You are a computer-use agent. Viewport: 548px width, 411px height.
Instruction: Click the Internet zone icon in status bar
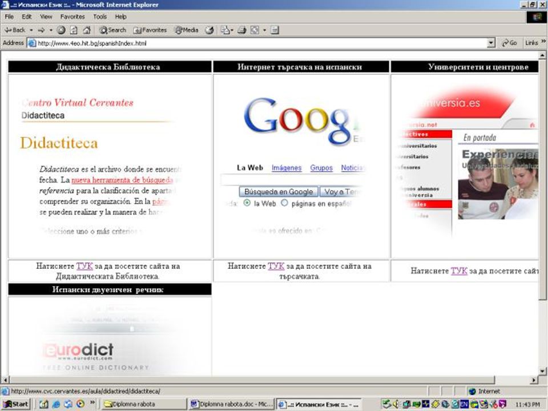coord(472,391)
